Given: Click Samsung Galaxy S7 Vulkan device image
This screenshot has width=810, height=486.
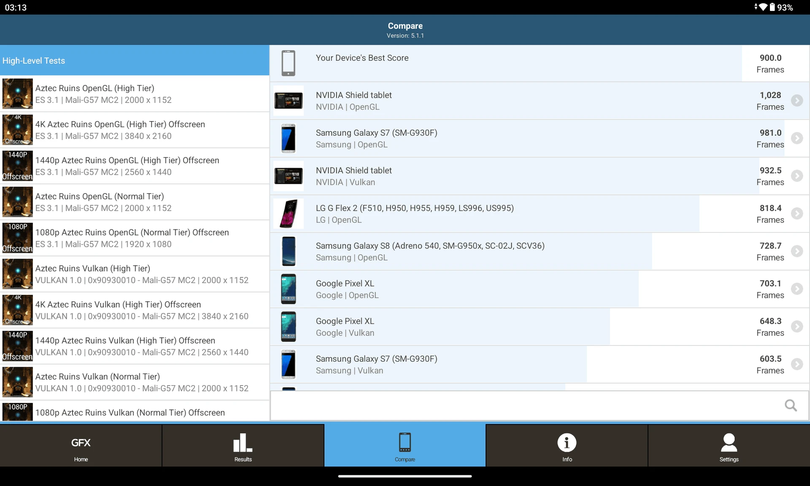Looking at the screenshot, I should [289, 364].
